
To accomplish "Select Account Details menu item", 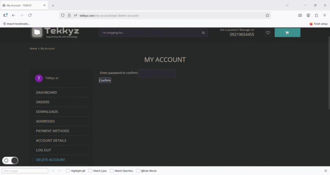I will click(x=51, y=141).
